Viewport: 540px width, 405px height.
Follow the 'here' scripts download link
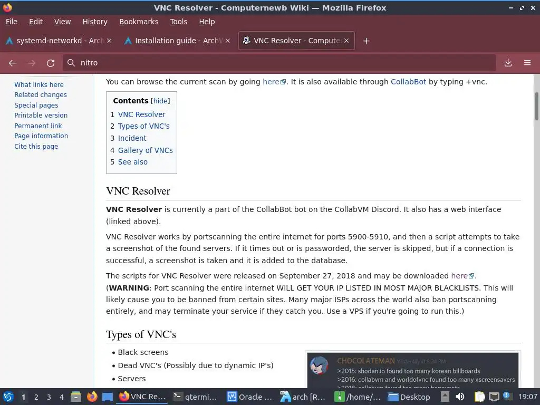tap(462, 276)
